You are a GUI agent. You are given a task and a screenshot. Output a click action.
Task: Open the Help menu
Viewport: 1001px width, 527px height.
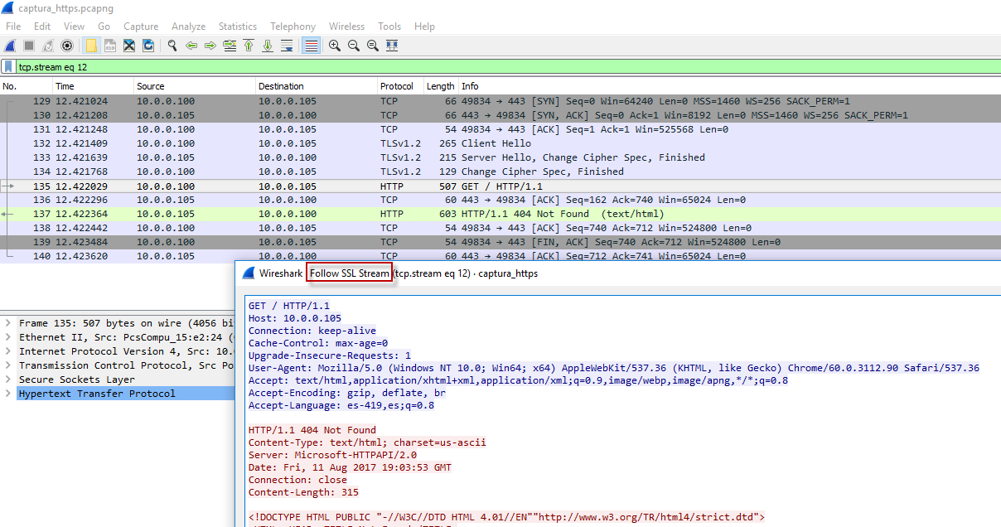pyautogui.click(x=424, y=27)
